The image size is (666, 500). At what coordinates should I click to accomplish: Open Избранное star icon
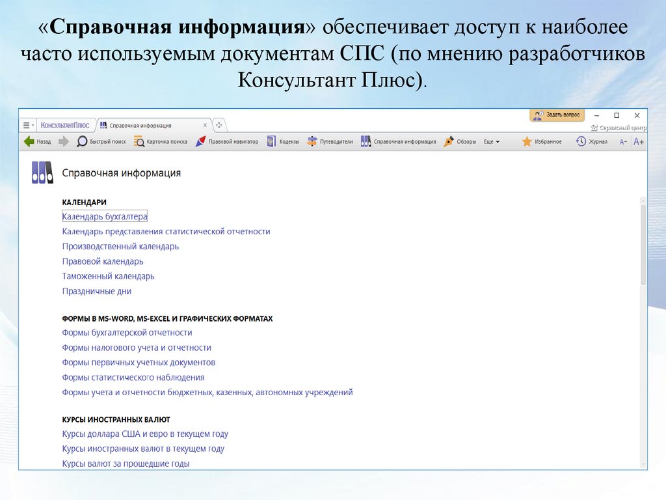(x=527, y=141)
